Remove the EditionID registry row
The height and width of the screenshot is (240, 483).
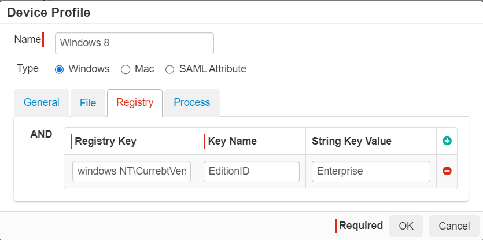pos(447,171)
